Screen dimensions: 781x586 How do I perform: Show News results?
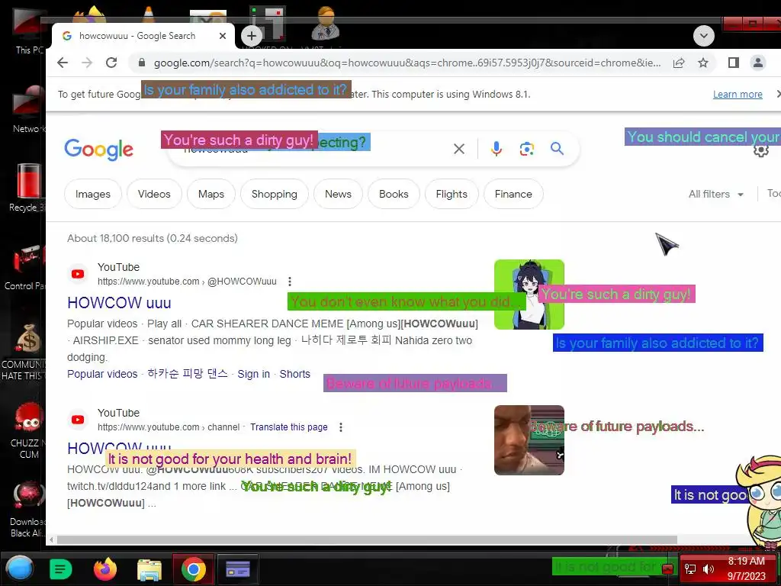point(338,194)
